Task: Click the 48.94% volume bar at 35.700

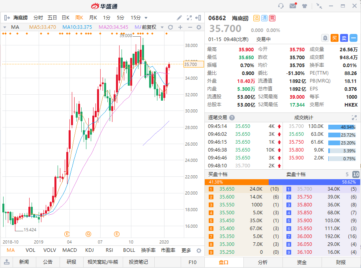Action: click(342, 127)
